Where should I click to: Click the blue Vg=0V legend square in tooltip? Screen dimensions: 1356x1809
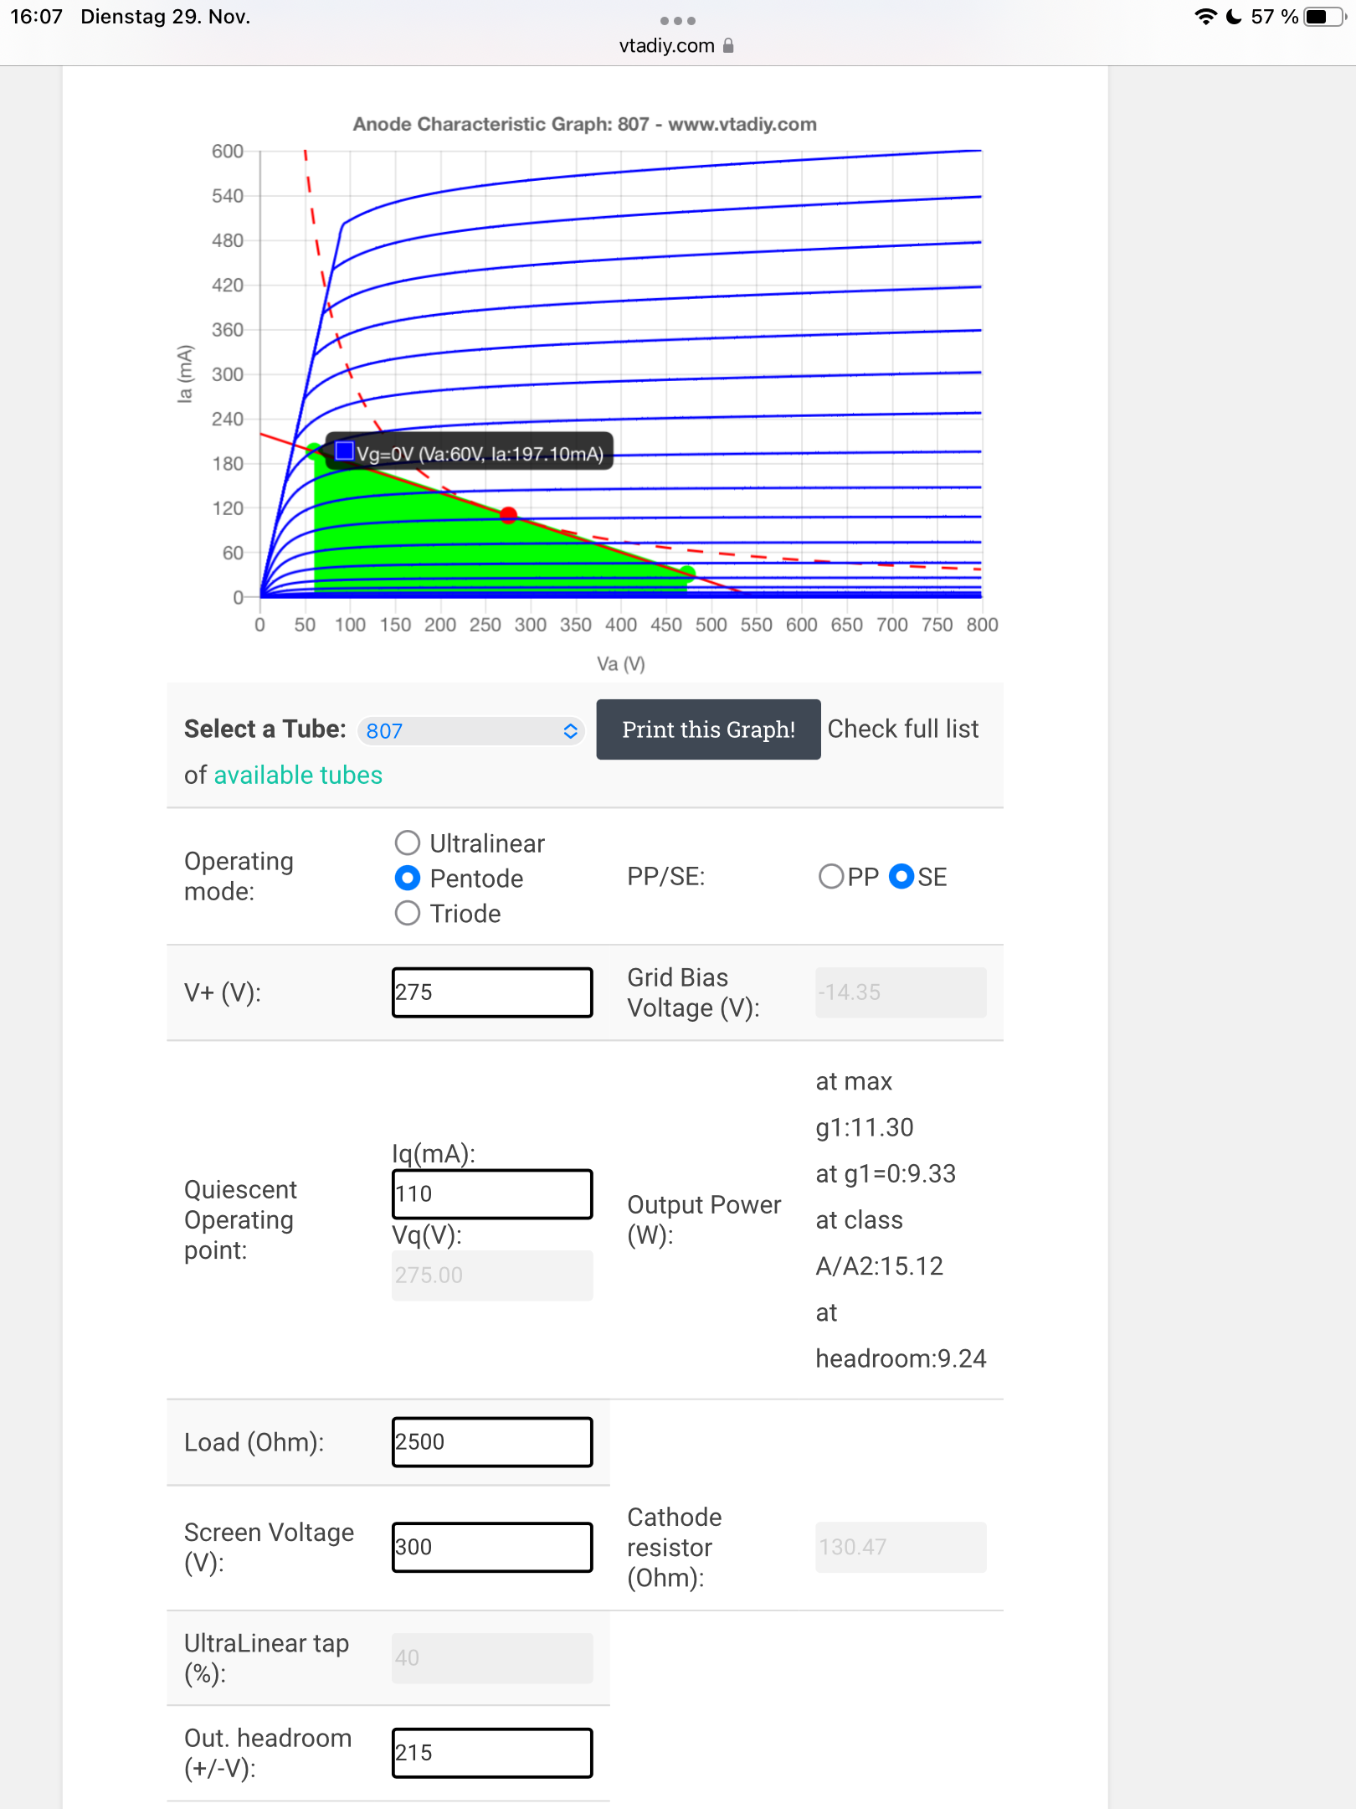click(x=344, y=452)
